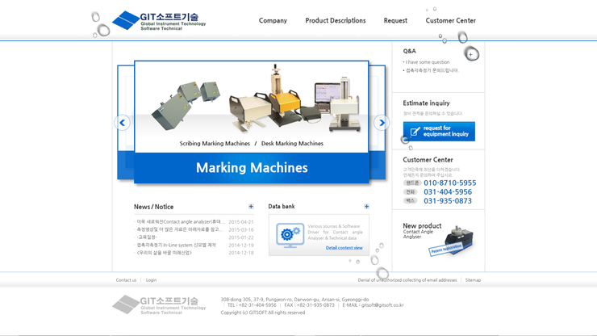The width and height of the screenshot is (597, 336).
Task: Open 'I have some question' Q&A entry
Action: click(x=428, y=62)
